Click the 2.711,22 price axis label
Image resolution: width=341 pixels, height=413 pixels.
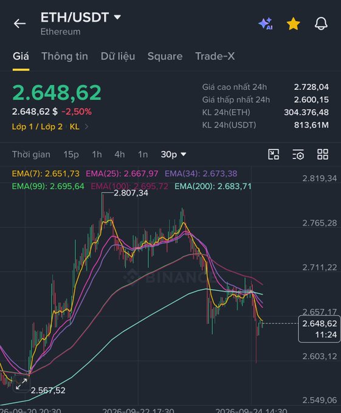coord(319,268)
